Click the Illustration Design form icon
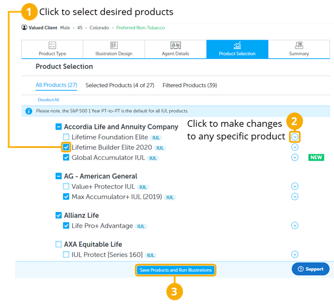Viewport: 334px width, 304px height. (114, 45)
